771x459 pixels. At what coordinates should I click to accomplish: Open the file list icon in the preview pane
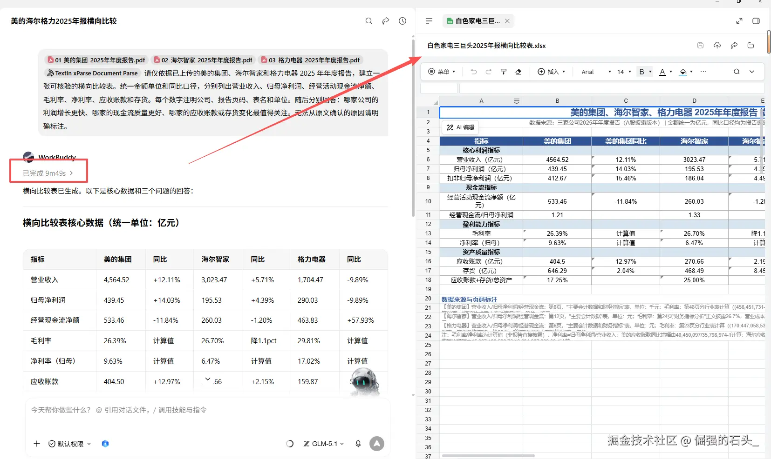(x=429, y=21)
